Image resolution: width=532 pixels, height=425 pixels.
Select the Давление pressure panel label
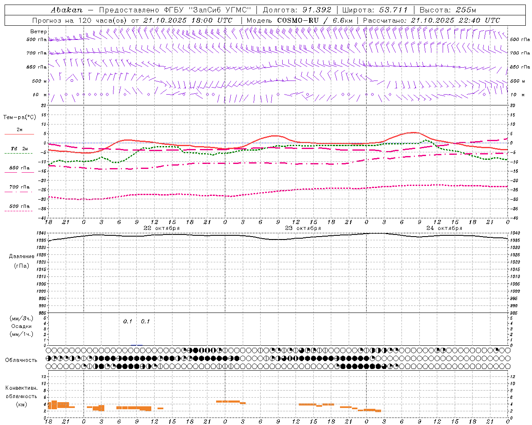(x=22, y=256)
